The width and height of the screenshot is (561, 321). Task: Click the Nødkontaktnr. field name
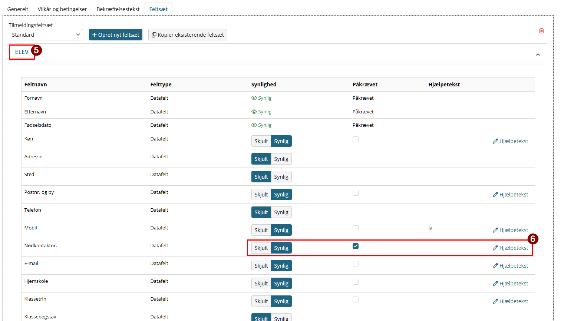pyautogui.click(x=41, y=246)
